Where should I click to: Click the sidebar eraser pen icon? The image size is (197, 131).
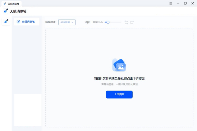click(x=6, y=21)
